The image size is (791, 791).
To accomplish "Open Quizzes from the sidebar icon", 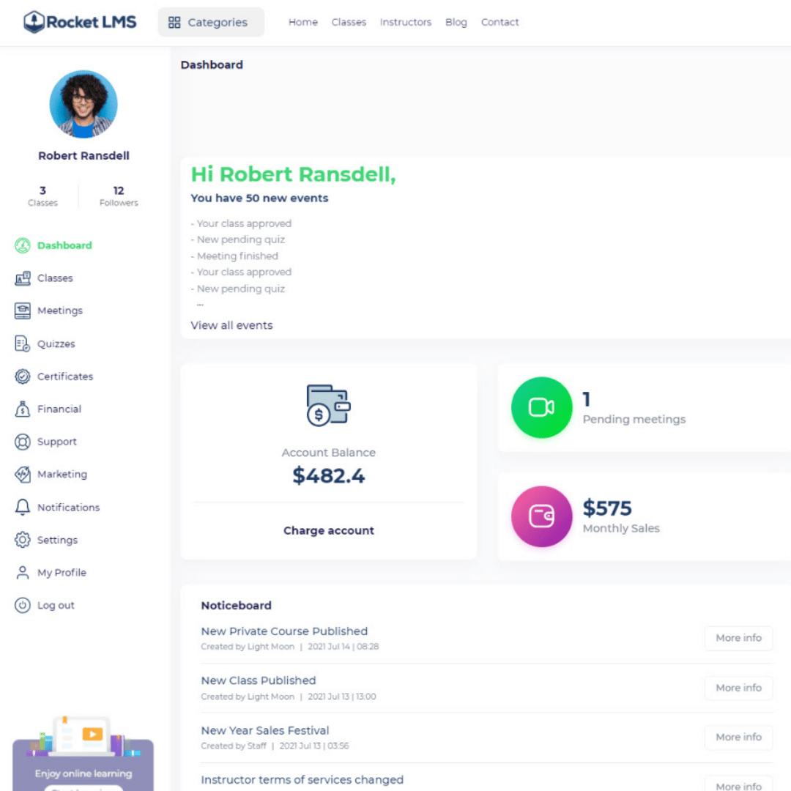I will click(22, 343).
